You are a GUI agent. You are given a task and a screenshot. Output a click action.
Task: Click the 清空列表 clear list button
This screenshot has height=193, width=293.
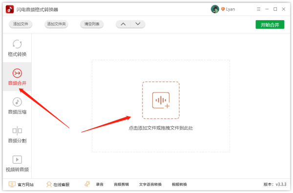(92, 24)
